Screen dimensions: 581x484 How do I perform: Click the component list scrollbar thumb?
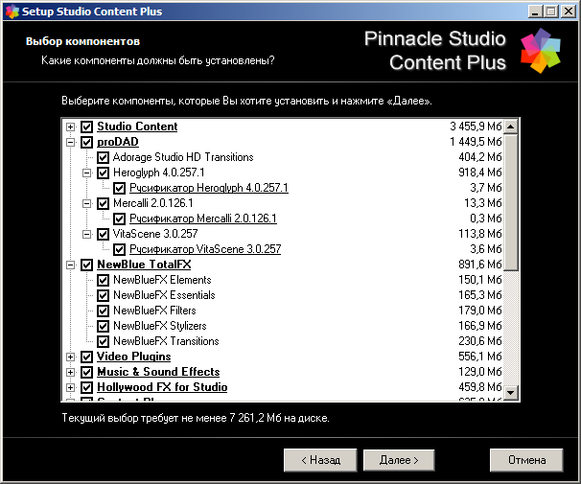tap(511, 202)
